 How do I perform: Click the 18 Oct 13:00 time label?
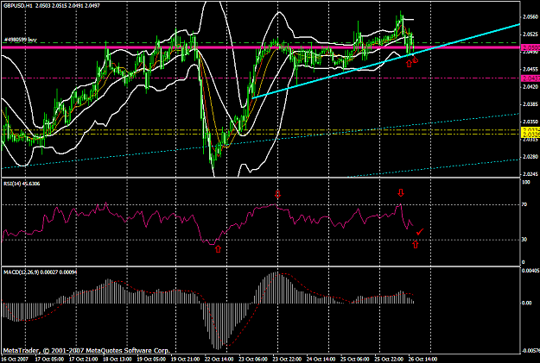[118, 359]
